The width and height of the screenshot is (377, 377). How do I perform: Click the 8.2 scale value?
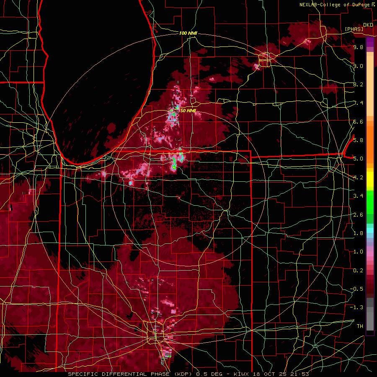[x=358, y=84]
